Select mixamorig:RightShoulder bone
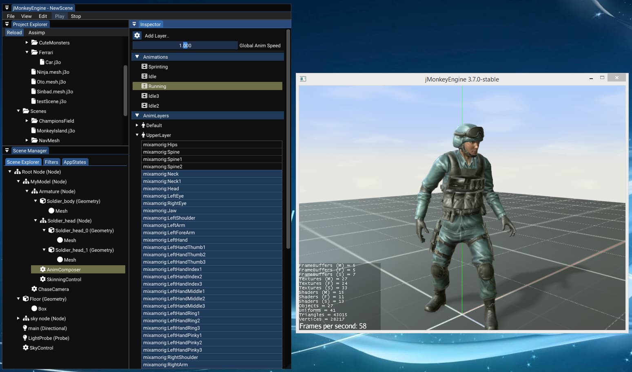Image resolution: width=632 pixels, height=372 pixels. point(212,357)
